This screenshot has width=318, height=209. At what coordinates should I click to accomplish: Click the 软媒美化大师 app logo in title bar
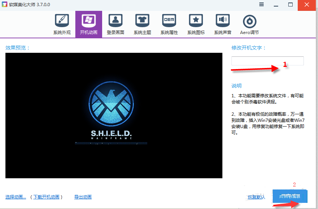coord(5,5)
